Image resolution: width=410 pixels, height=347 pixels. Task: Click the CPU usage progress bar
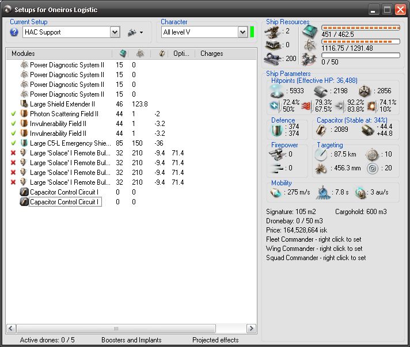click(x=360, y=28)
